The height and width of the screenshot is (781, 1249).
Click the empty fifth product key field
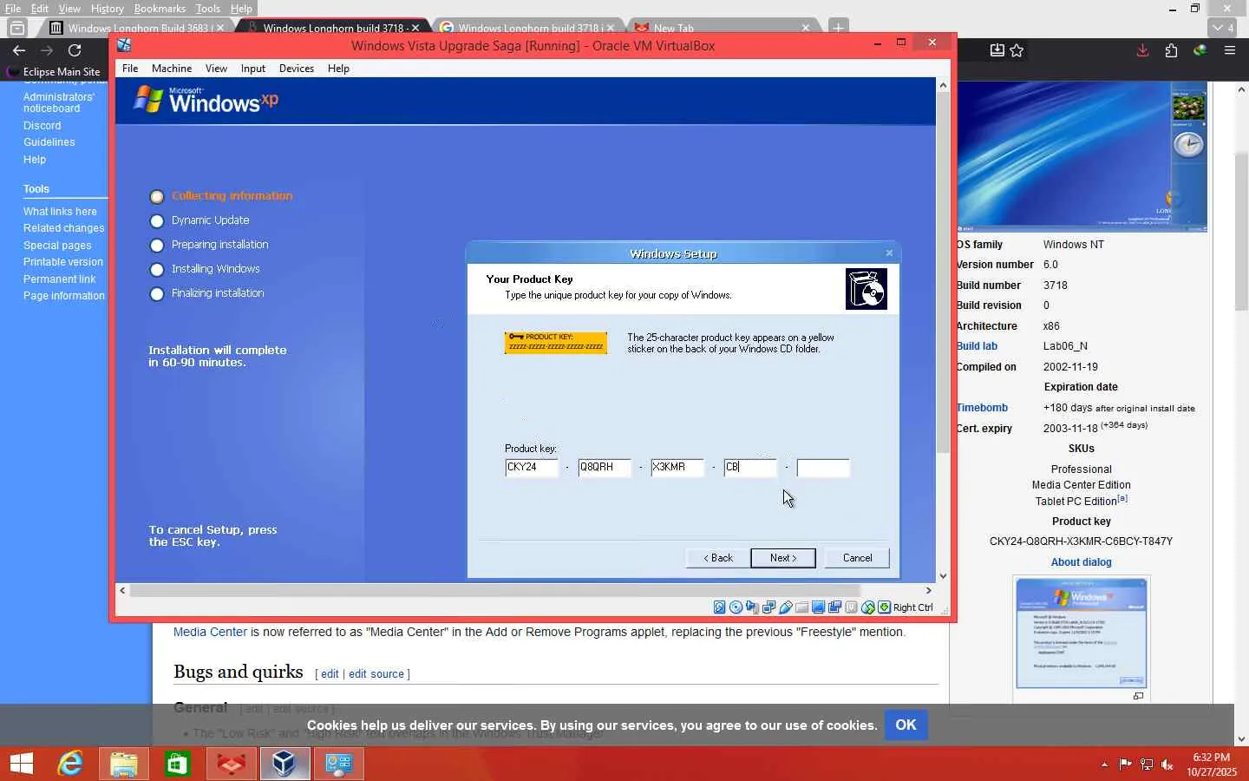click(x=823, y=468)
